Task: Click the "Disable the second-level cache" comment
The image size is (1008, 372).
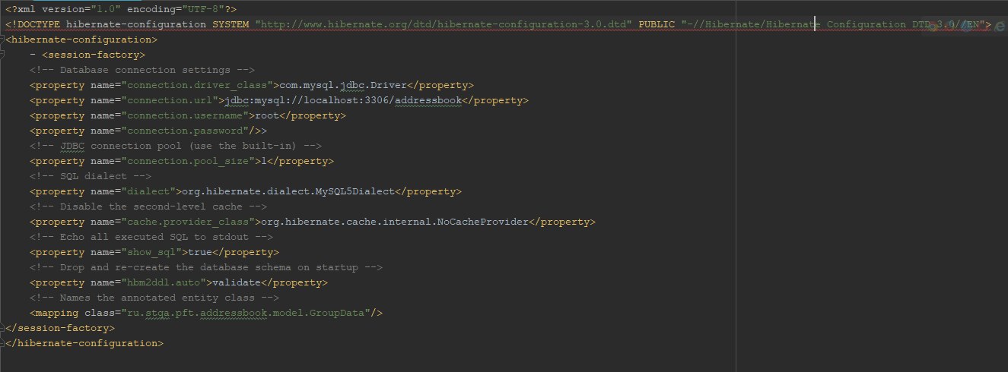Action: point(148,206)
